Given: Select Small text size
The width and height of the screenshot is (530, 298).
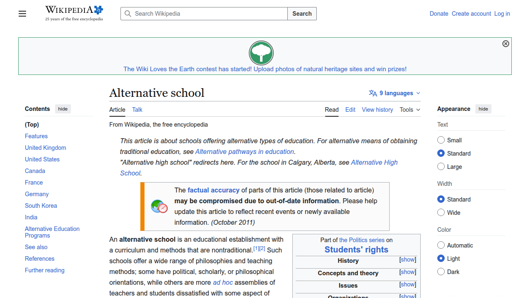Looking at the screenshot, I should click(x=441, y=140).
